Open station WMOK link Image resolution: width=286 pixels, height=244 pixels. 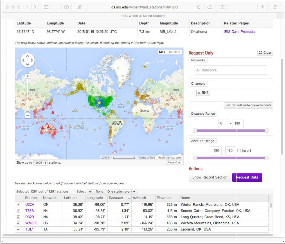31,223
